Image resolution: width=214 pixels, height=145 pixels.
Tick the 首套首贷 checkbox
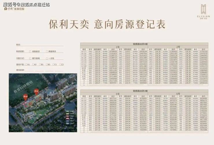[x=30, y=51]
